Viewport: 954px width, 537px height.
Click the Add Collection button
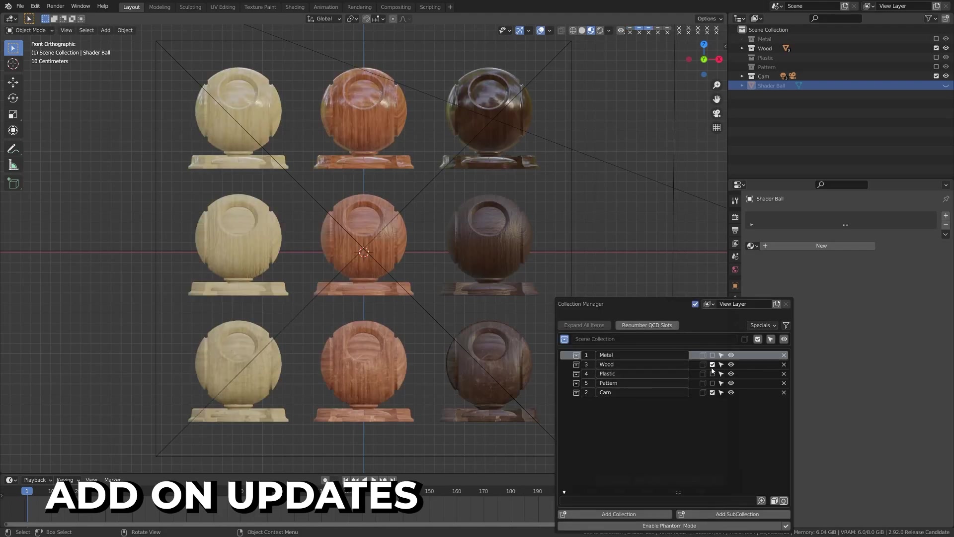[619, 514]
